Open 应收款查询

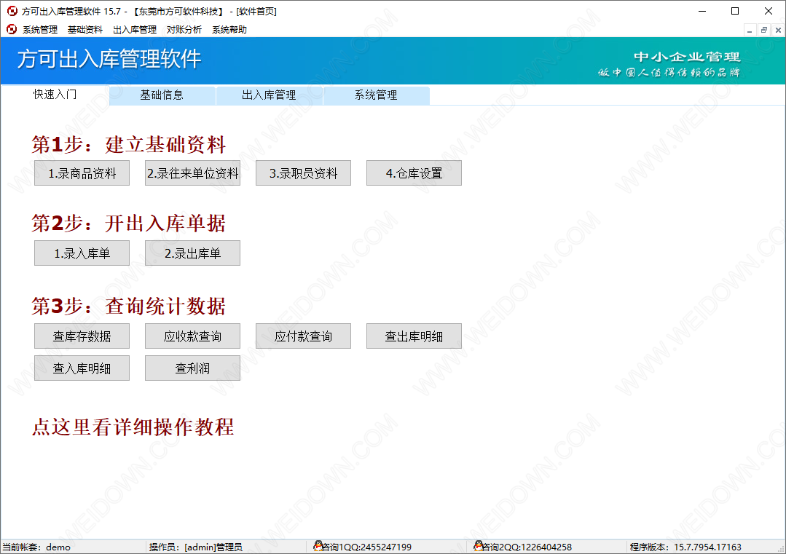pos(192,336)
